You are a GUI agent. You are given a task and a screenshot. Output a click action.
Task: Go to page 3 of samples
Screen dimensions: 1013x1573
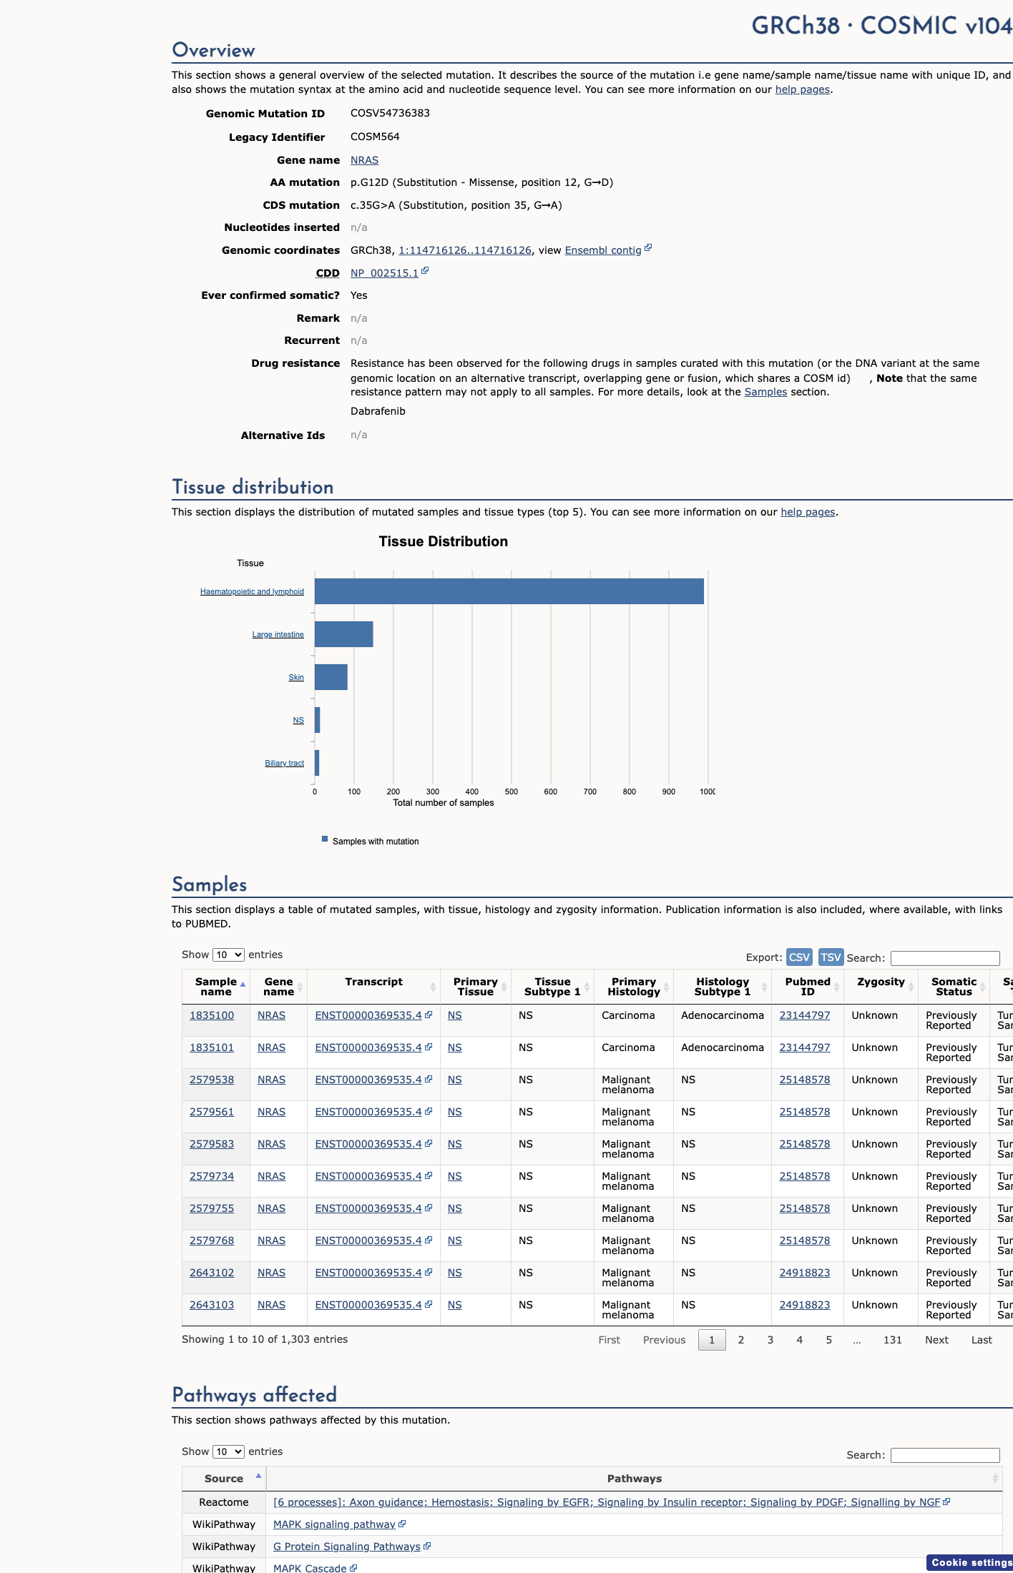click(770, 1340)
